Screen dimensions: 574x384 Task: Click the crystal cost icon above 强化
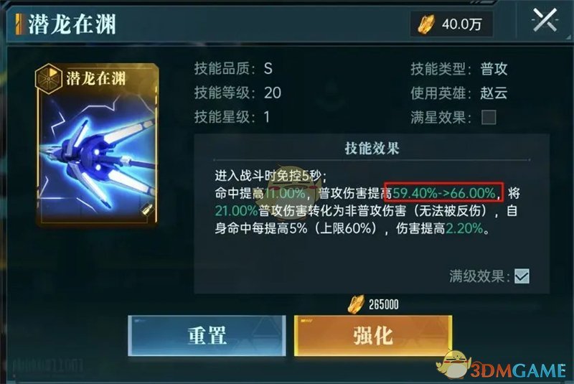356,304
